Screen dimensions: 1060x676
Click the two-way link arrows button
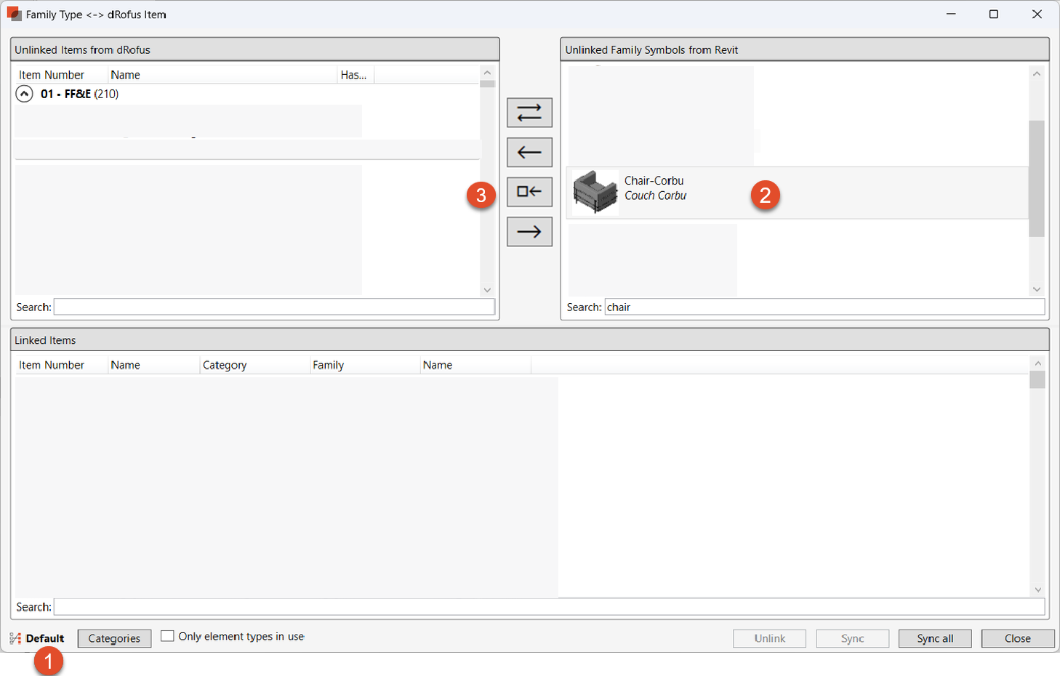tap(529, 113)
